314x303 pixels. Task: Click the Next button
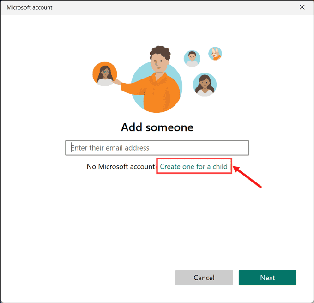tap(267, 278)
